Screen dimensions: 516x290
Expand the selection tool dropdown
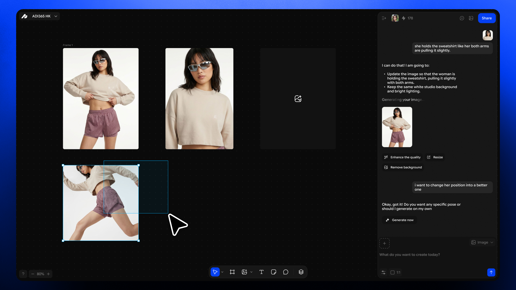tap(222, 272)
